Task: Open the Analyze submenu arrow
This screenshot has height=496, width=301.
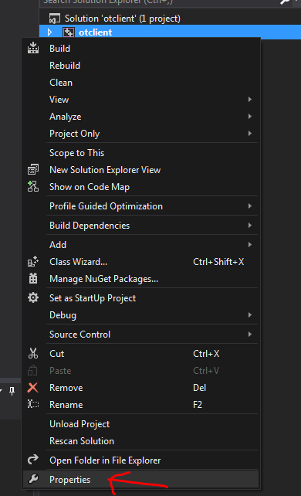Action: pos(250,117)
